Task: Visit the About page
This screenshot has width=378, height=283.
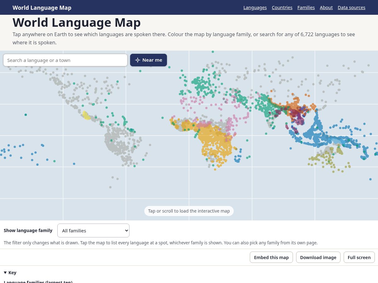Action: pyautogui.click(x=326, y=8)
